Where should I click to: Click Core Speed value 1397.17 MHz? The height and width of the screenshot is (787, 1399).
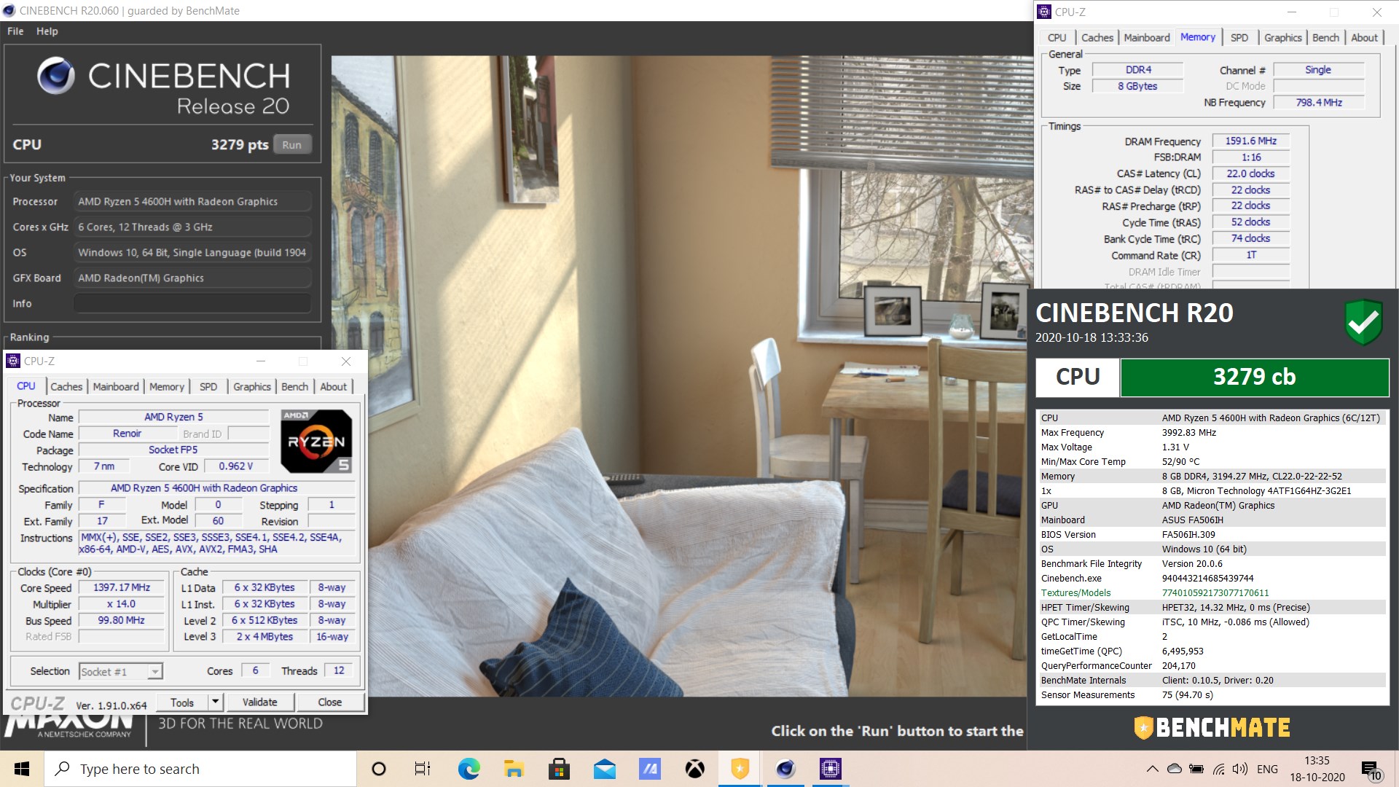(x=122, y=587)
